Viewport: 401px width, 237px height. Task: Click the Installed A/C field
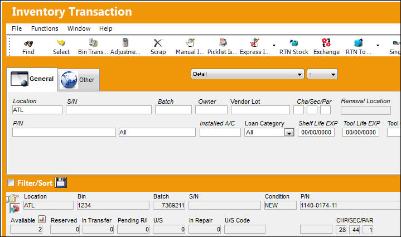pos(220,132)
